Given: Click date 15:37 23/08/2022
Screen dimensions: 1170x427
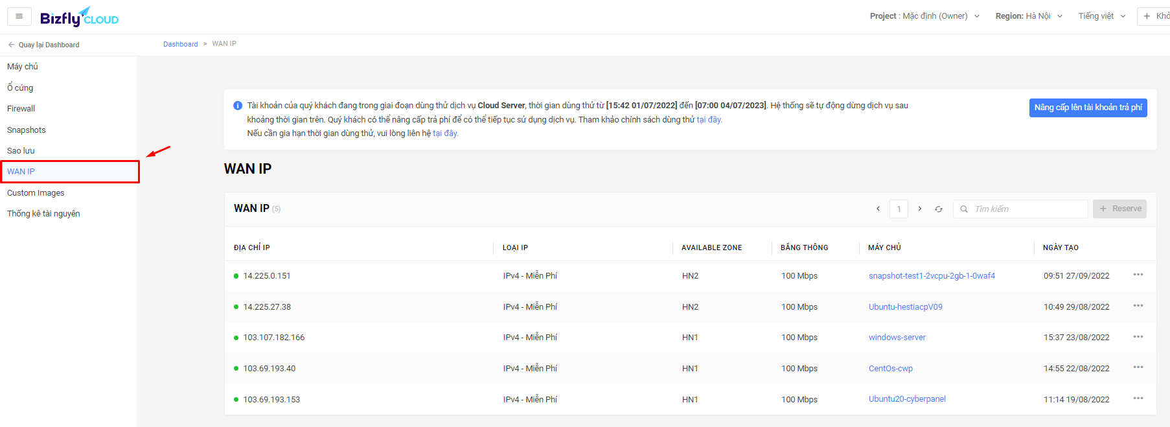Looking at the screenshot, I should [1076, 338].
